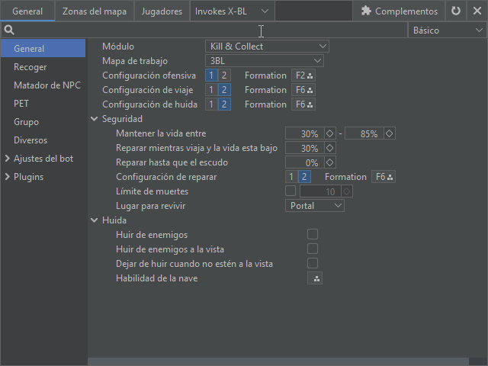Click the Habilidad de la nave selector icon

tap(315, 279)
